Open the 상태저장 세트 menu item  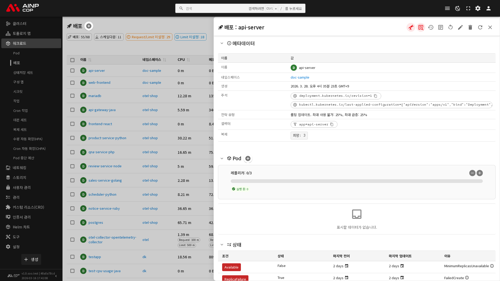coord(23,73)
